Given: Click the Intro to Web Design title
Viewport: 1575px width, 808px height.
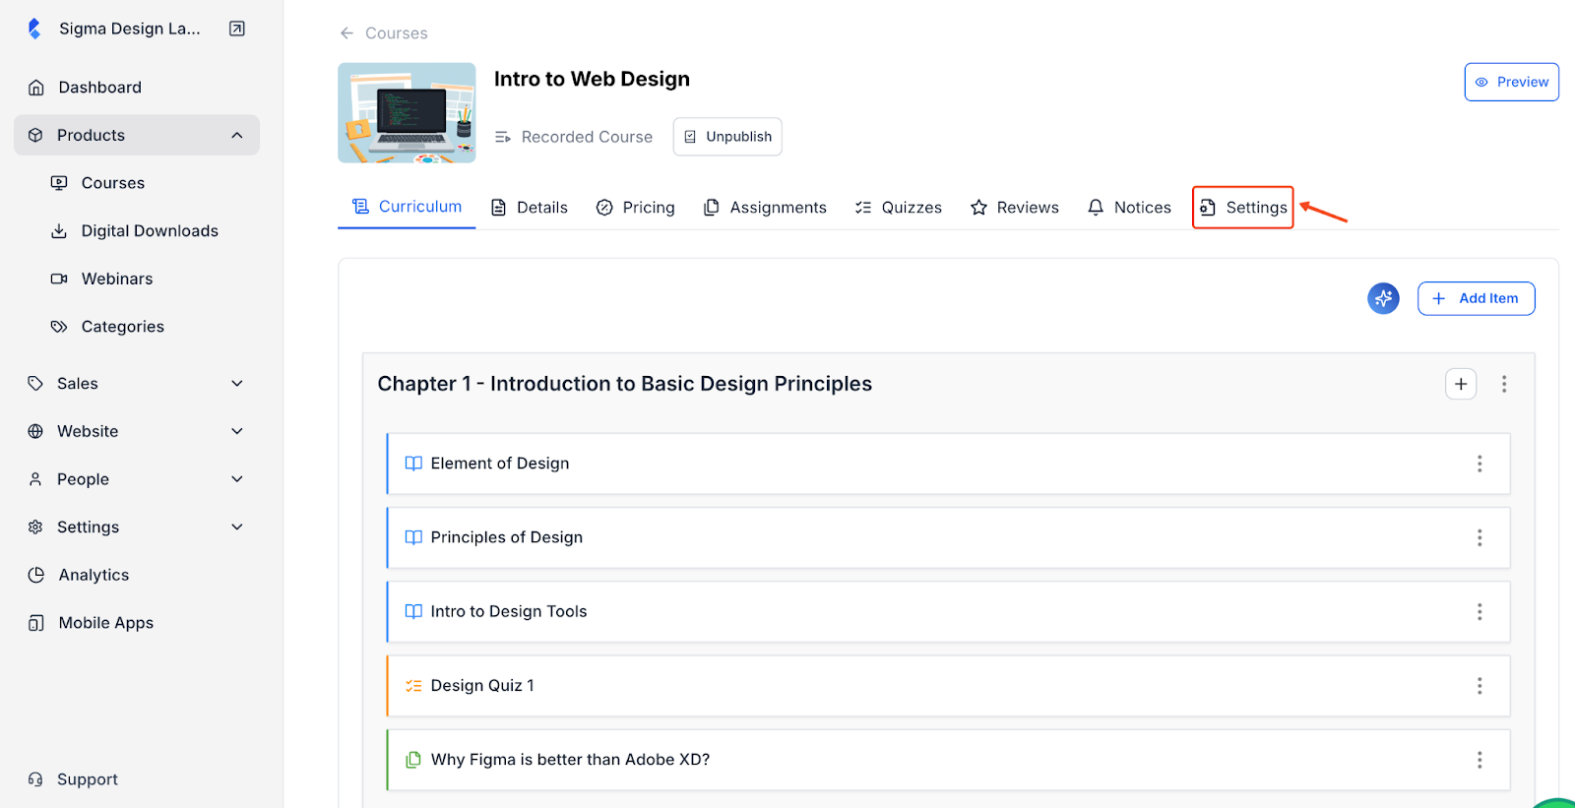Looking at the screenshot, I should click(x=592, y=79).
